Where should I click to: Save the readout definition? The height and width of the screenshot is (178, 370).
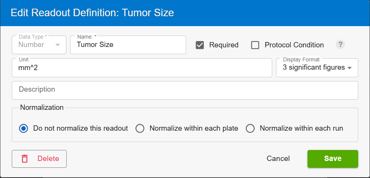[x=333, y=159]
